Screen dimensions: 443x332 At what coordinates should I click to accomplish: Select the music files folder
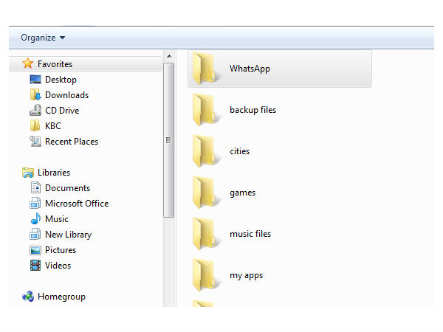[250, 234]
